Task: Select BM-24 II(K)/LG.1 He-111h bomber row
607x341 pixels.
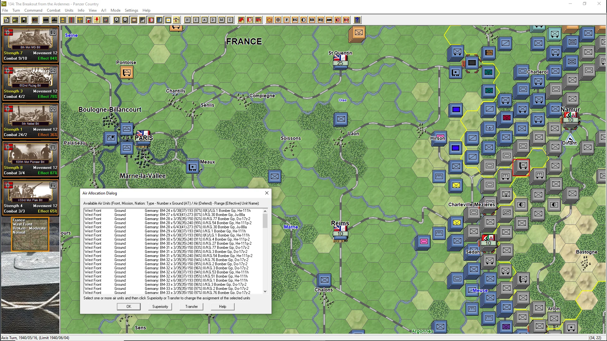Action: [x=173, y=211]
